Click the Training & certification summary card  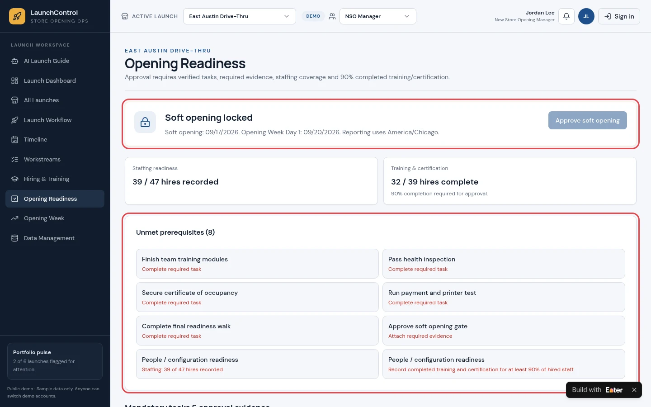510,181
